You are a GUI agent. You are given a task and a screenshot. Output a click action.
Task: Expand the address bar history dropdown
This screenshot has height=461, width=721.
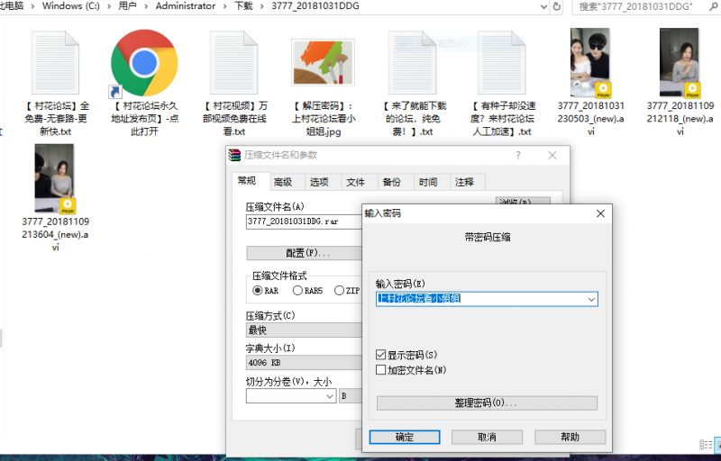(x=543, y=6)
